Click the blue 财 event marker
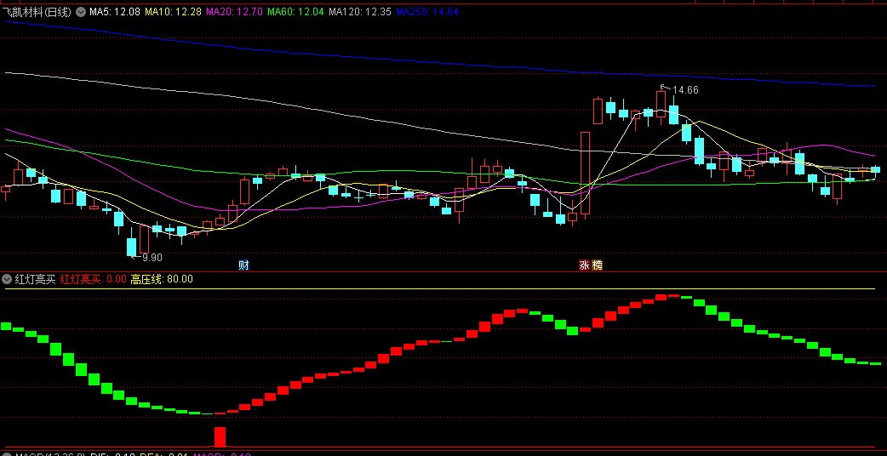 243,265
